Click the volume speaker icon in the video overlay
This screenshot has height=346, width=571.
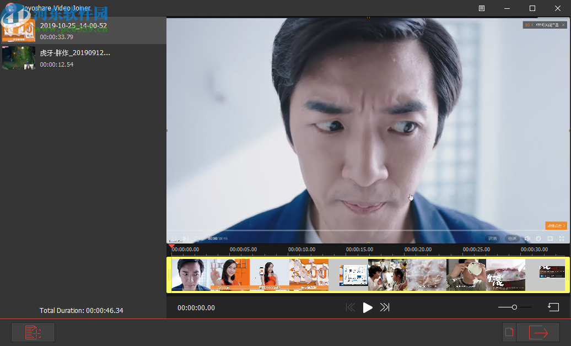pos(527,239)
